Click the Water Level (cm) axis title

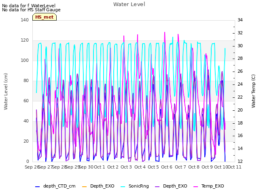6,92
